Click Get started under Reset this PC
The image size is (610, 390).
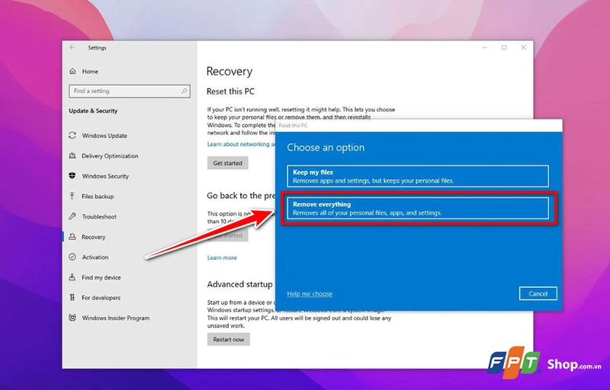click(x=227, y=163)
